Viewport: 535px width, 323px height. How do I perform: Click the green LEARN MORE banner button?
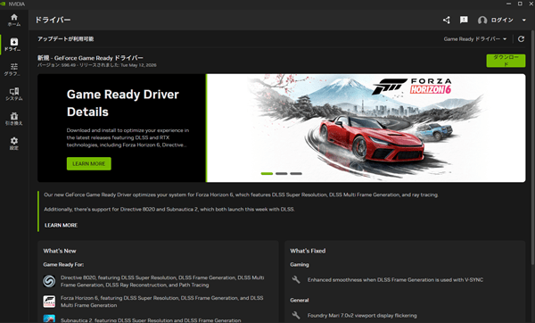click(x=88, y=163)
